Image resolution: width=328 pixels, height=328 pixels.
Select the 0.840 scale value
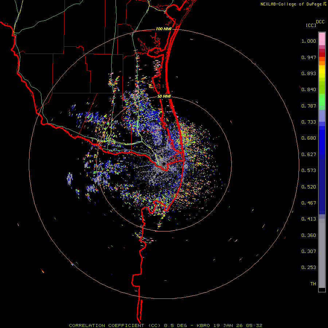click(x=309, y=90)
